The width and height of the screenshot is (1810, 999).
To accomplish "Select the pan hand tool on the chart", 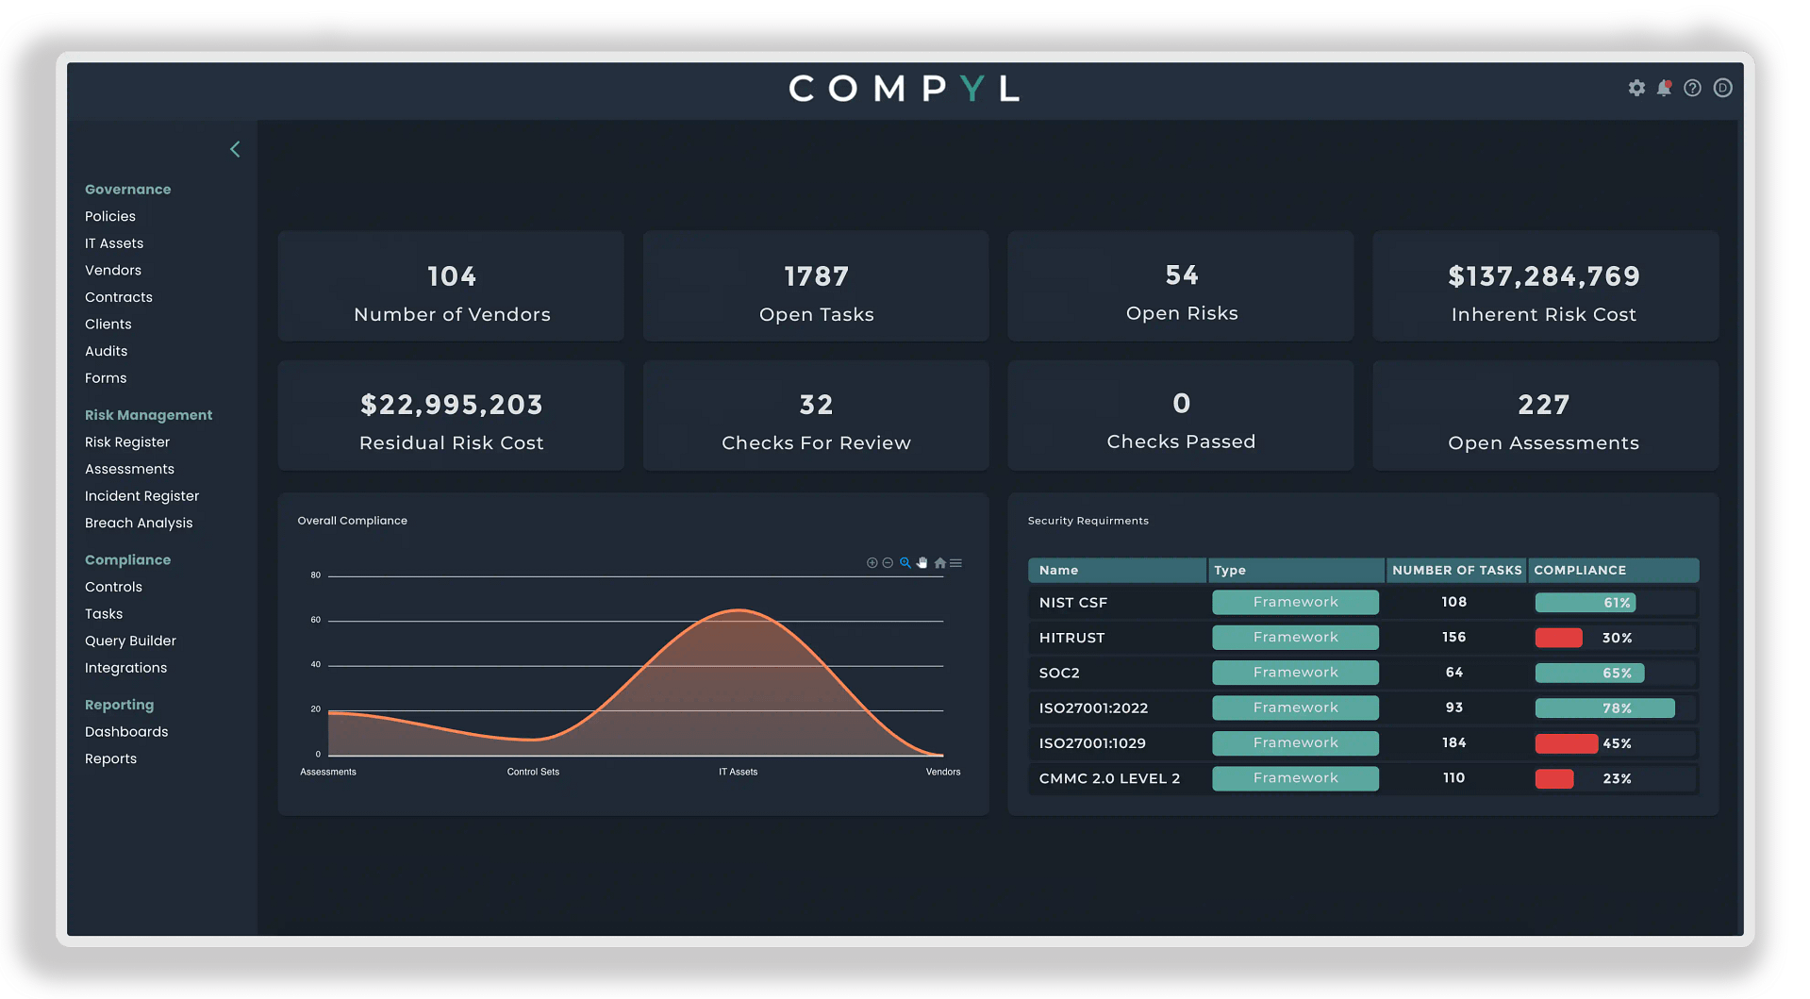I will (922, 562).
